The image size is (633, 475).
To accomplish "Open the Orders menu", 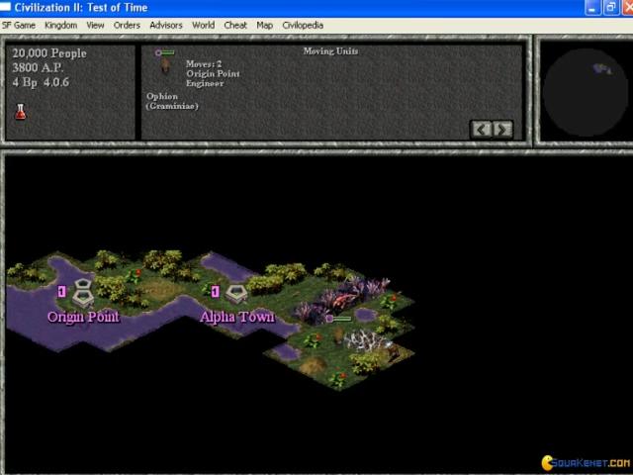I will pyautogui.click(x=127, y=25).
